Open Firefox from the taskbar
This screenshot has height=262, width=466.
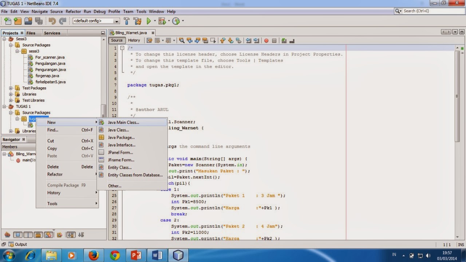[x=94, y=255]
